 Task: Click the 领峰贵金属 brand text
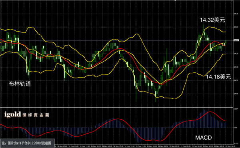click(x=36, y=115)
